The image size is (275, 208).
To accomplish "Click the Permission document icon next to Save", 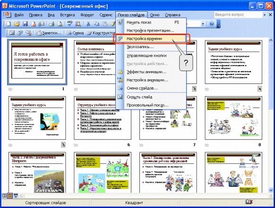I will [34, 24].
